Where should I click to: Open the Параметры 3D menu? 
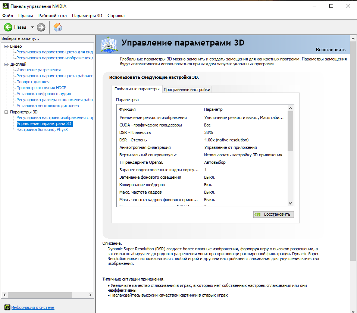87,16
